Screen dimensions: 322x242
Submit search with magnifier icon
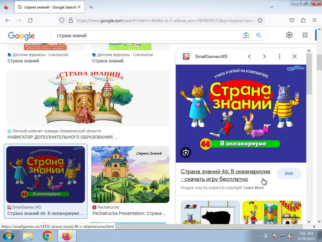[x=258, y=35]
